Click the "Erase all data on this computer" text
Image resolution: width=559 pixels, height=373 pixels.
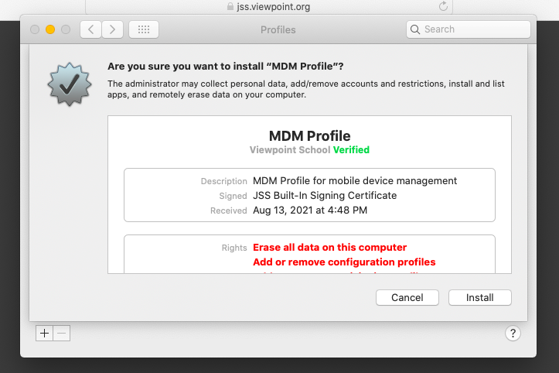[x=329, y=248]
